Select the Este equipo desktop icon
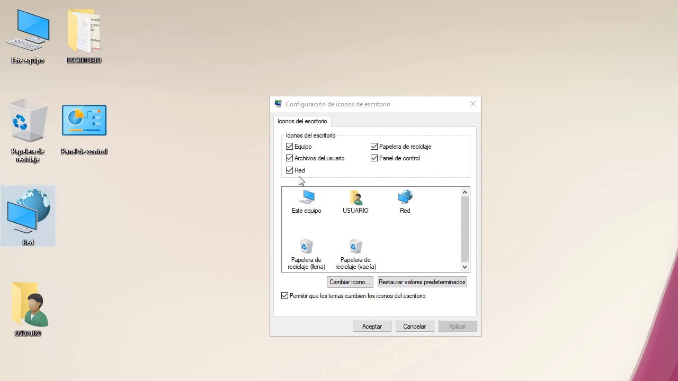The height and width of the screenshot is (381, 678). [28, 36]
